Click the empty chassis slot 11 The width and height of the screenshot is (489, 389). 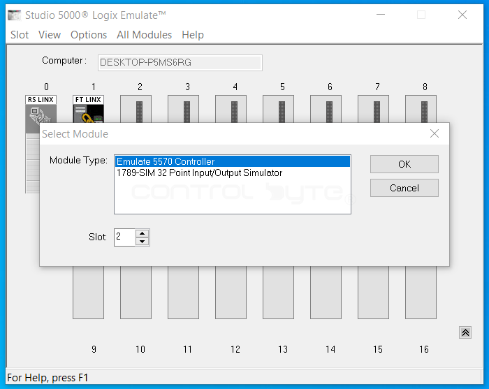pos(183,293)
